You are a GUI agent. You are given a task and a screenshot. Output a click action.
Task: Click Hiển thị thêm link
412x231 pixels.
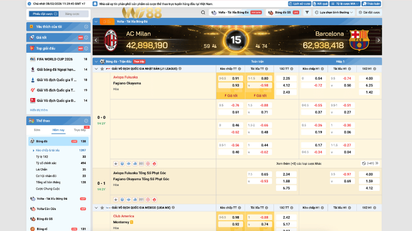[x=39, y=110]
